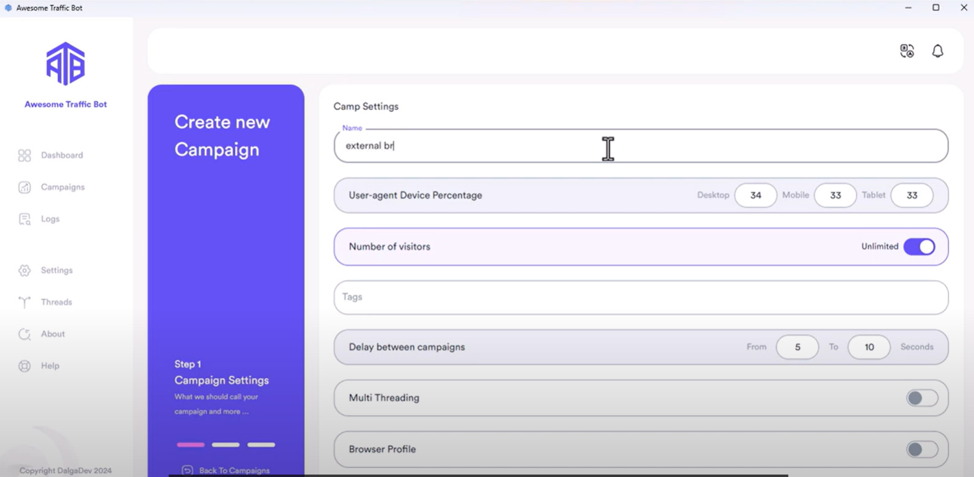Click the Threads branch icon
974x477 pixels.
click(x=24, y=302)
